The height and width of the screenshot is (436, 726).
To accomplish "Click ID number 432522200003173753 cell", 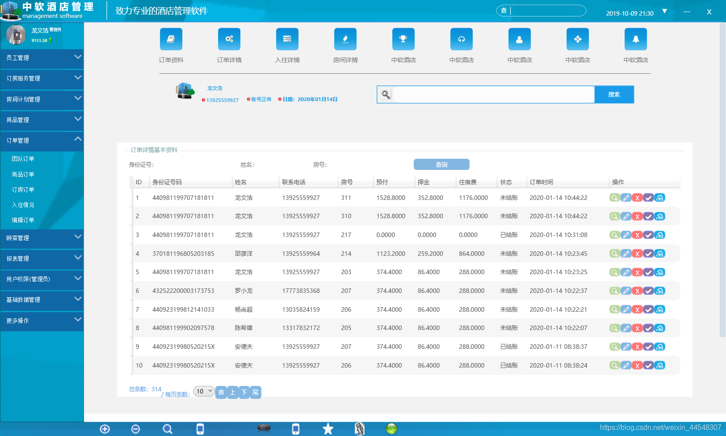I will click(183, 291).
